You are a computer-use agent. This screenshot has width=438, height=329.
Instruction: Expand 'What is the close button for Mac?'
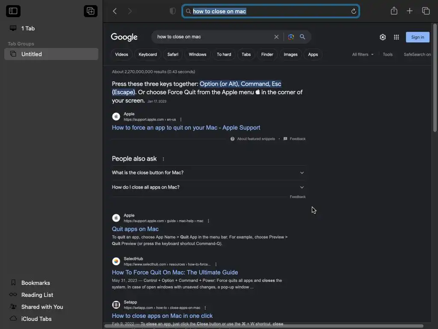point(208,173)
